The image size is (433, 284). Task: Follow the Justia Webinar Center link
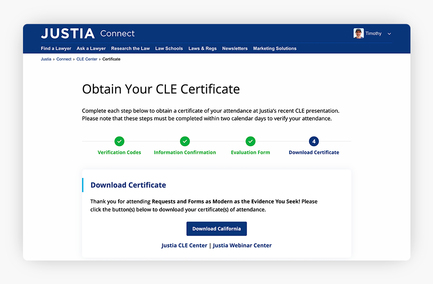point(242,246)
